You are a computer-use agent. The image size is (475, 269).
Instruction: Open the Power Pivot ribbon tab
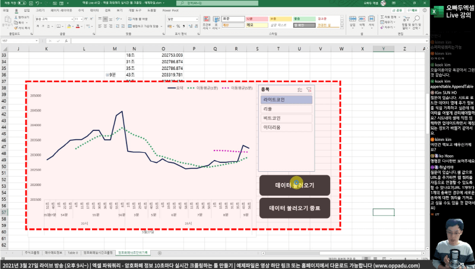(x=170, y=10)
